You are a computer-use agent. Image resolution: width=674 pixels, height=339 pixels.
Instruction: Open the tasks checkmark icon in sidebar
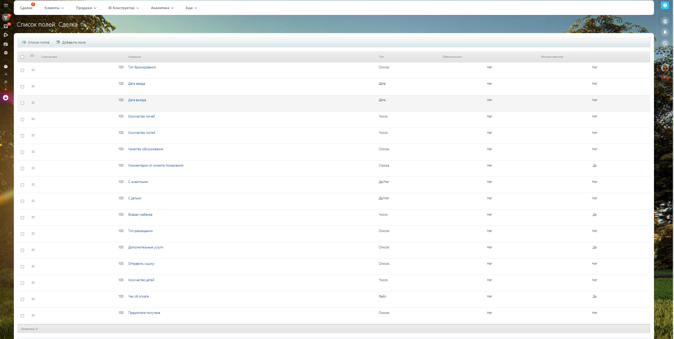[x=6, y=26]
